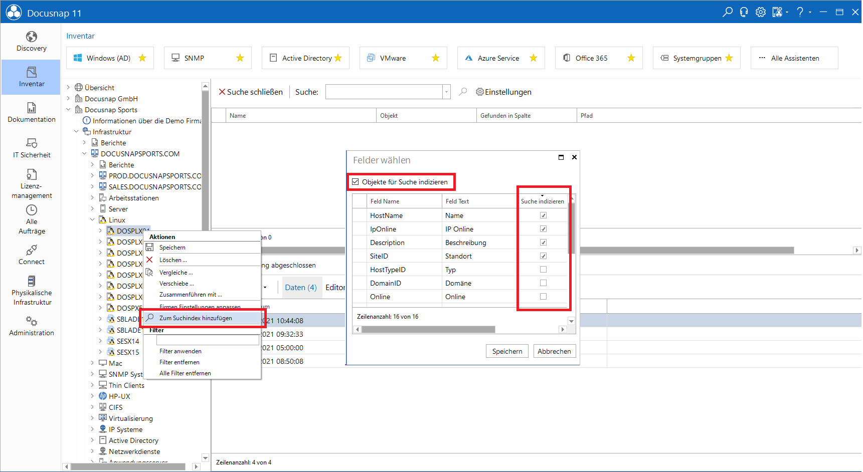Click the search execute magnifier next to Suche field

click(463, 92)
